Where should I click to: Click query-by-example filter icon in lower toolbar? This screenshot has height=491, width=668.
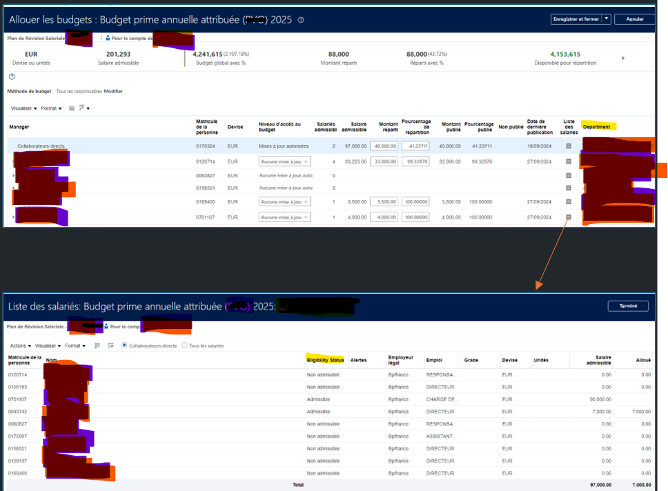(x=111, y=345)
